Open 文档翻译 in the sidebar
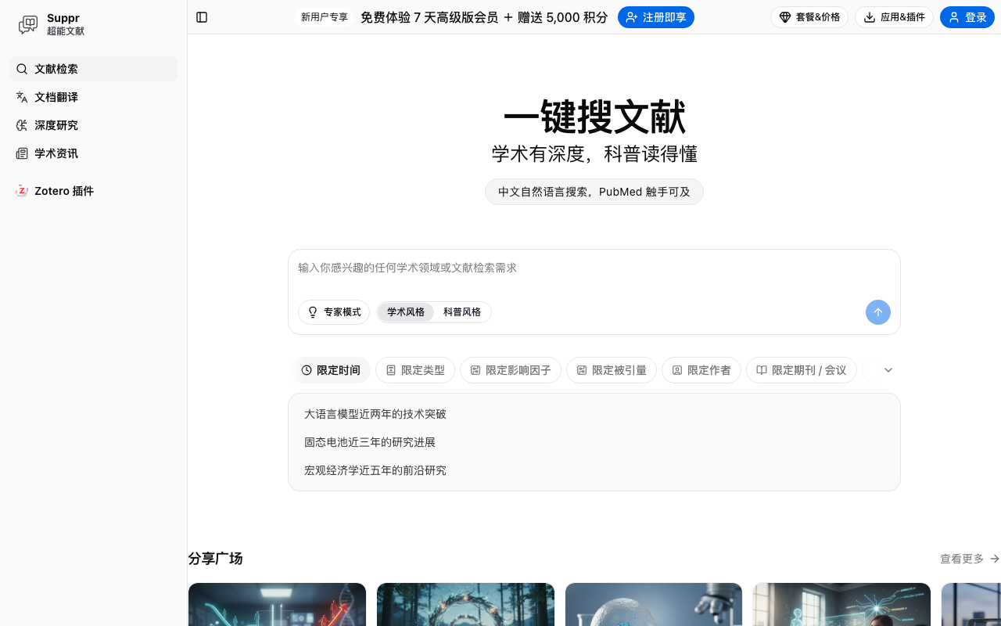 point(93,97)
